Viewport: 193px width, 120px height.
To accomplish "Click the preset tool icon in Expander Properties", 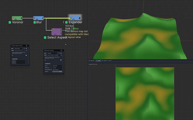I will pyautogui.click(x=61, y=55).
